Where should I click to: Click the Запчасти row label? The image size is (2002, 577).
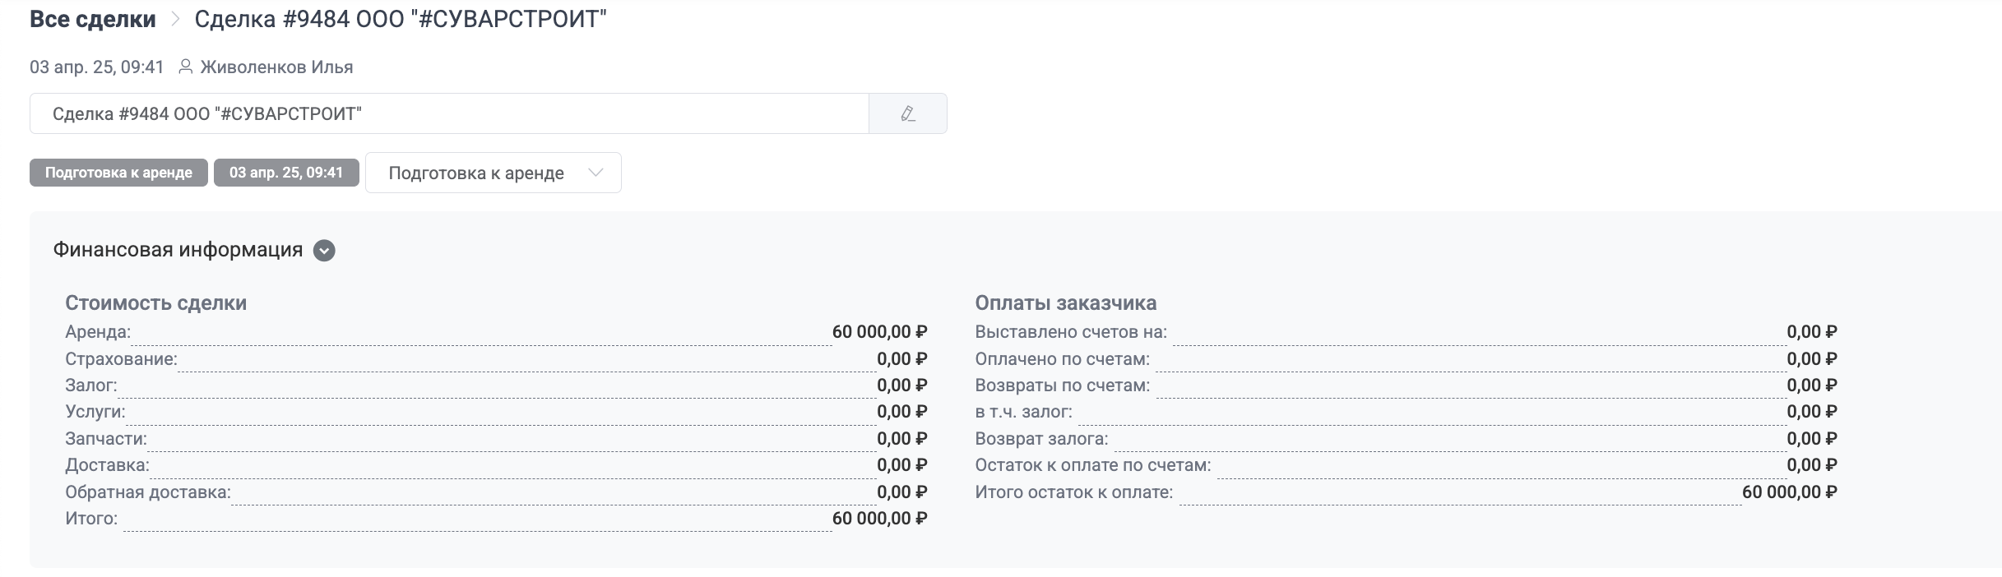pos(106,439)
